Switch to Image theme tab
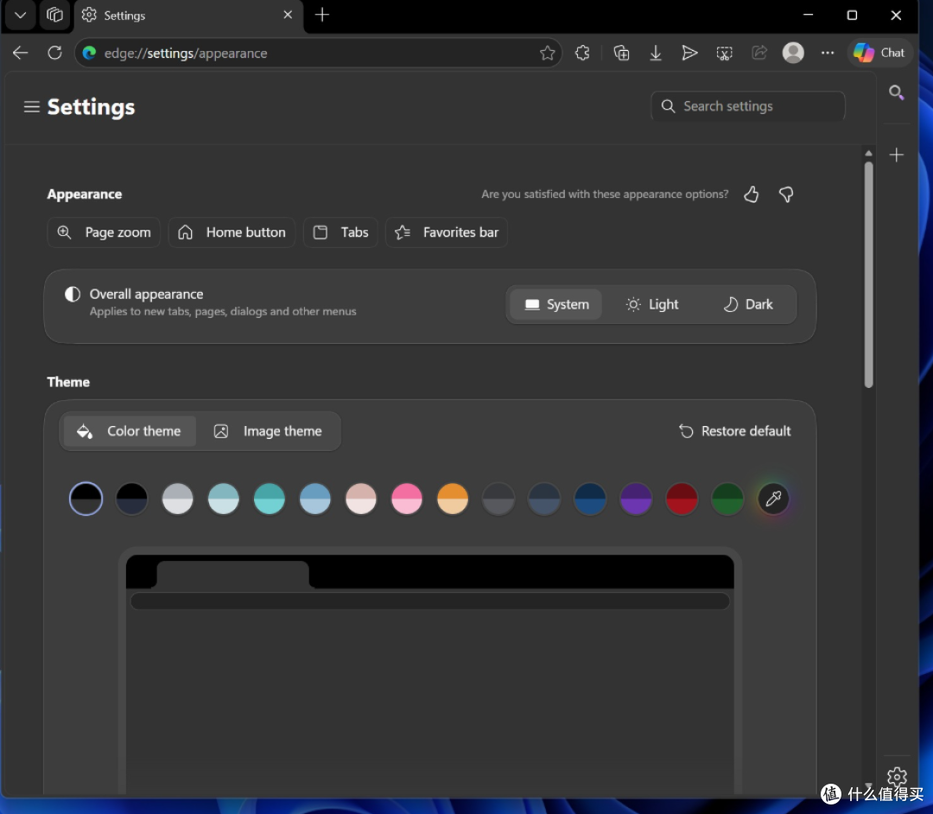This screenshot has height=814, width=933. coord(268,431)
